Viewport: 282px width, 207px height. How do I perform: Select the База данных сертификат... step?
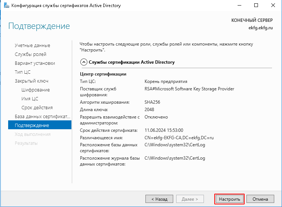(x=43, y=116)
